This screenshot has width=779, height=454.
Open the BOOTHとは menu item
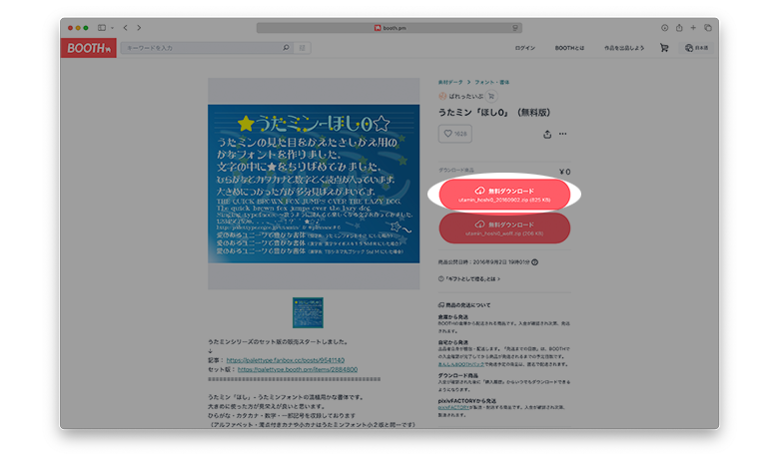pyautogui.click(x=569, y=48)
